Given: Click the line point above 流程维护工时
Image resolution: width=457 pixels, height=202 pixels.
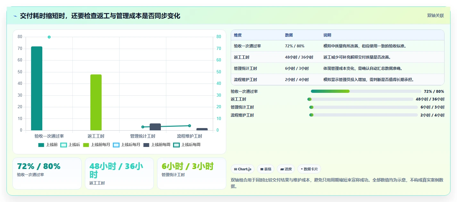Looking at the screenshot, I should pos(189,126).
